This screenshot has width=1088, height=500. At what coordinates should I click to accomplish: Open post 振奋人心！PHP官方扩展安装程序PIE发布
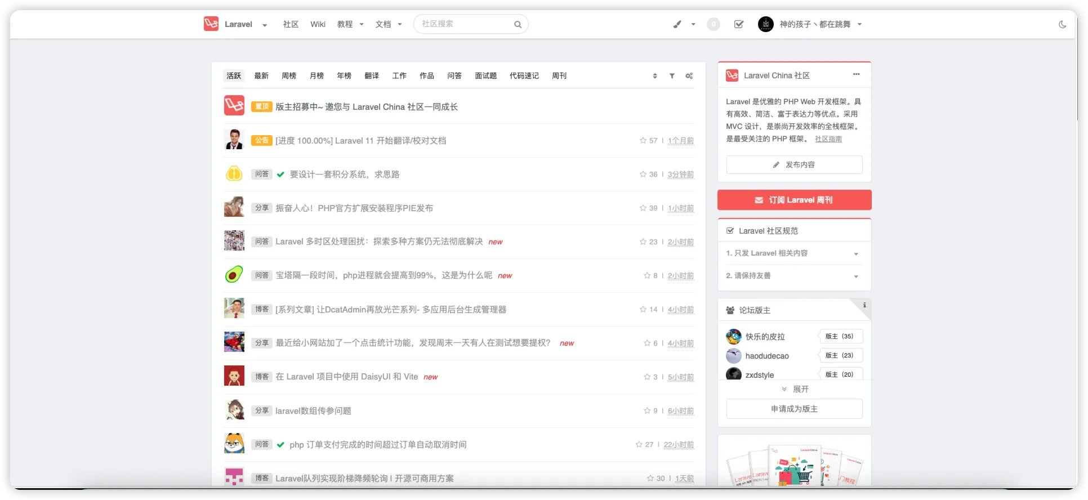(x=354, y=208)
